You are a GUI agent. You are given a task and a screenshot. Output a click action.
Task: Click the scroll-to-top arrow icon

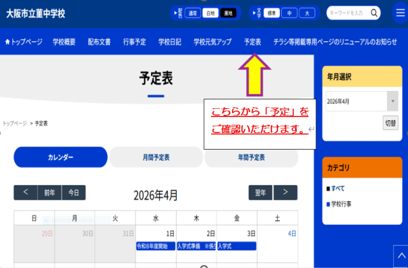tap(400, 255)
